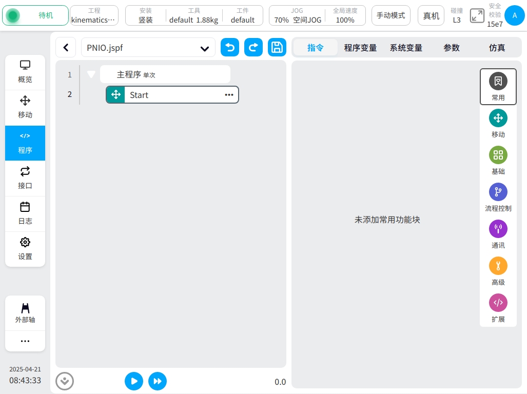Open the 基础 instruction category
The image size is (527, 394).
[498, 161]
